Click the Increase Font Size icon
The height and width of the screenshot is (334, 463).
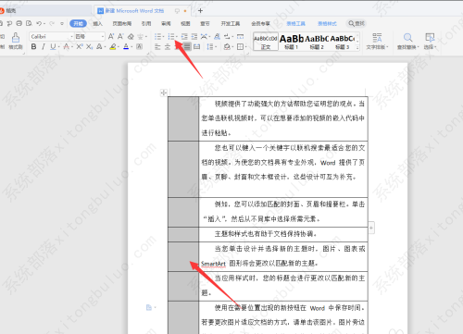(111, 36)
